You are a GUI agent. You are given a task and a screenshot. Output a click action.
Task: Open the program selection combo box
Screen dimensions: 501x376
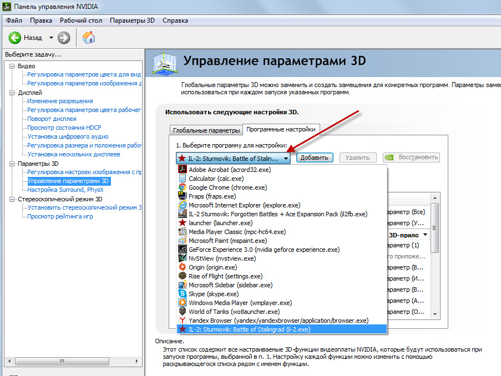pos(233,158)
